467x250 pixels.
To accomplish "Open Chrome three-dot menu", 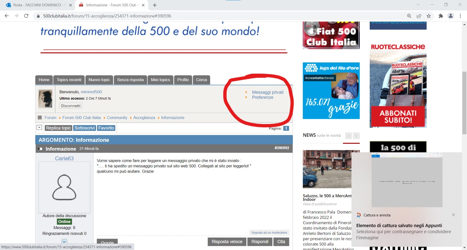I will pos(460,16).
